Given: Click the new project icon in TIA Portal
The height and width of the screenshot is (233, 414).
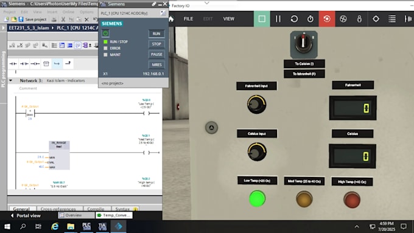Looking at the screenshot, I should pos(6,19).
